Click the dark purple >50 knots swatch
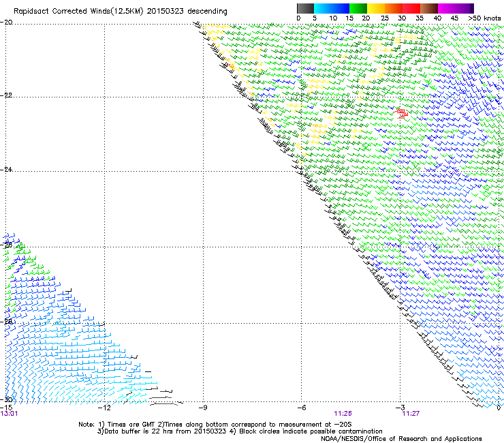The height and width of the screenshot is (443, 504). click(x=472, y=8)
